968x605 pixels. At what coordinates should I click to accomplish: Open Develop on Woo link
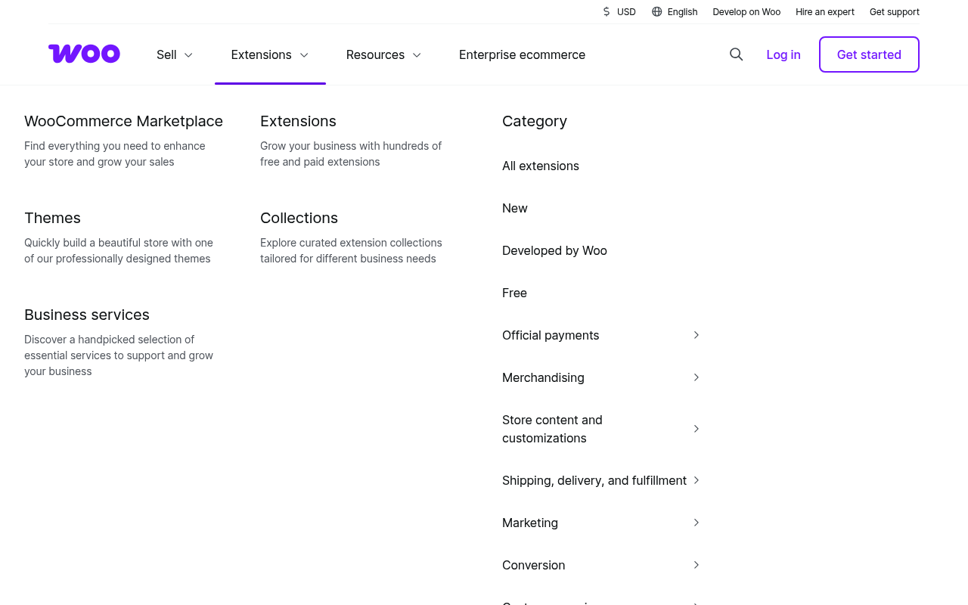[746, 12]
